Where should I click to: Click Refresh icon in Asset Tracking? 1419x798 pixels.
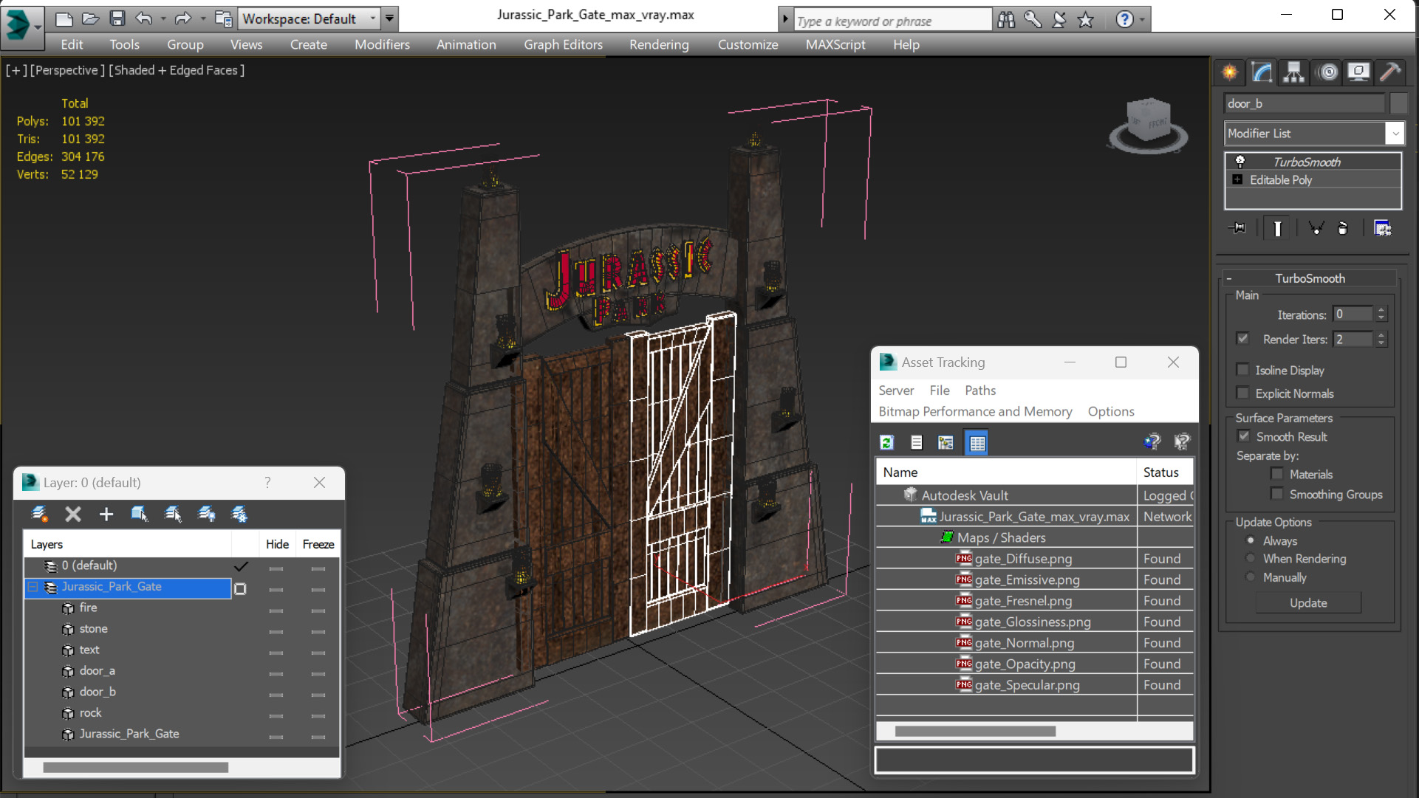(887, 442)
